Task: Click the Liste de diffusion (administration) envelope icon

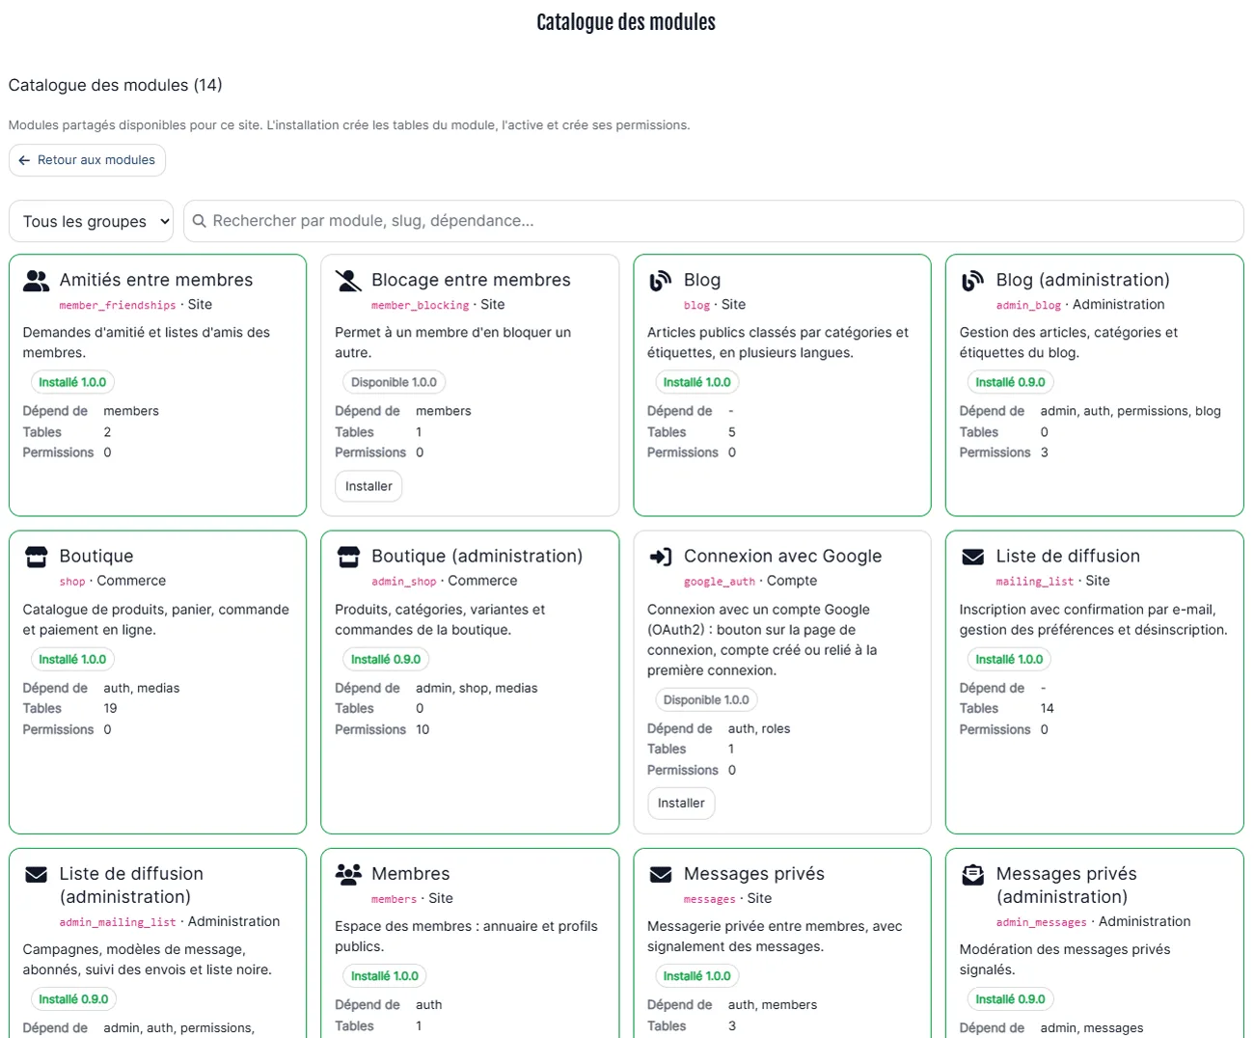Action: tap(36, 874)
